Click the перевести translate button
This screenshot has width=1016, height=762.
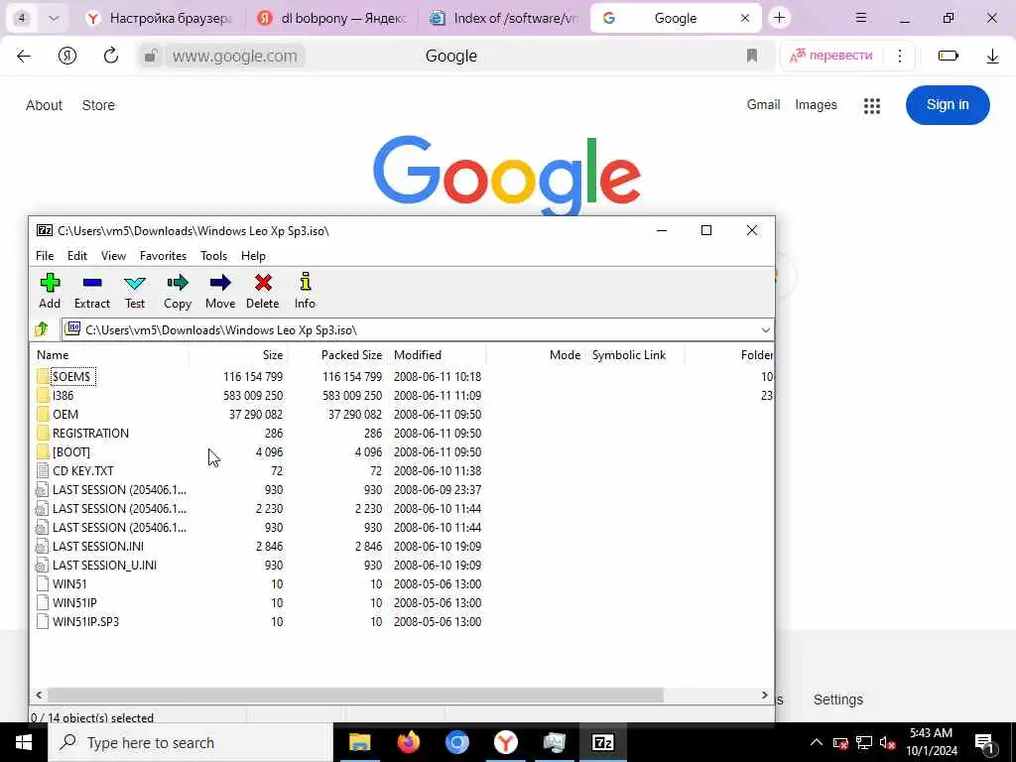click(831, 56)
